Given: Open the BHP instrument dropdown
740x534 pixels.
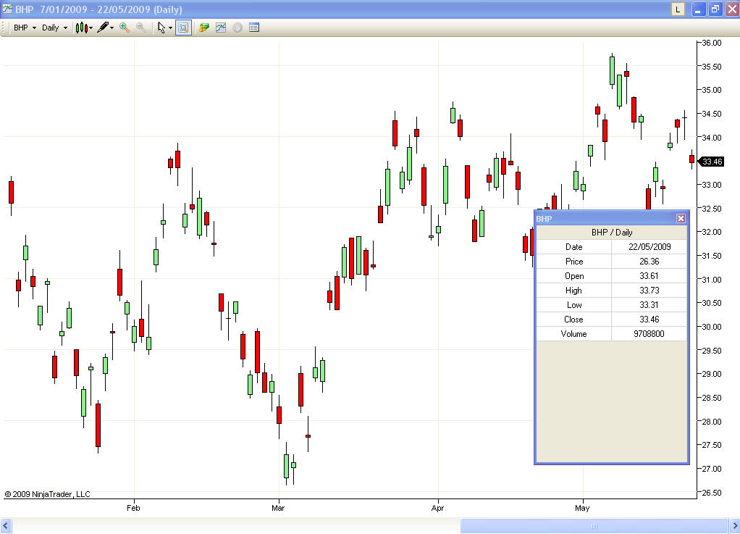Looking at the screenshot, I should (x=25, y=28).
